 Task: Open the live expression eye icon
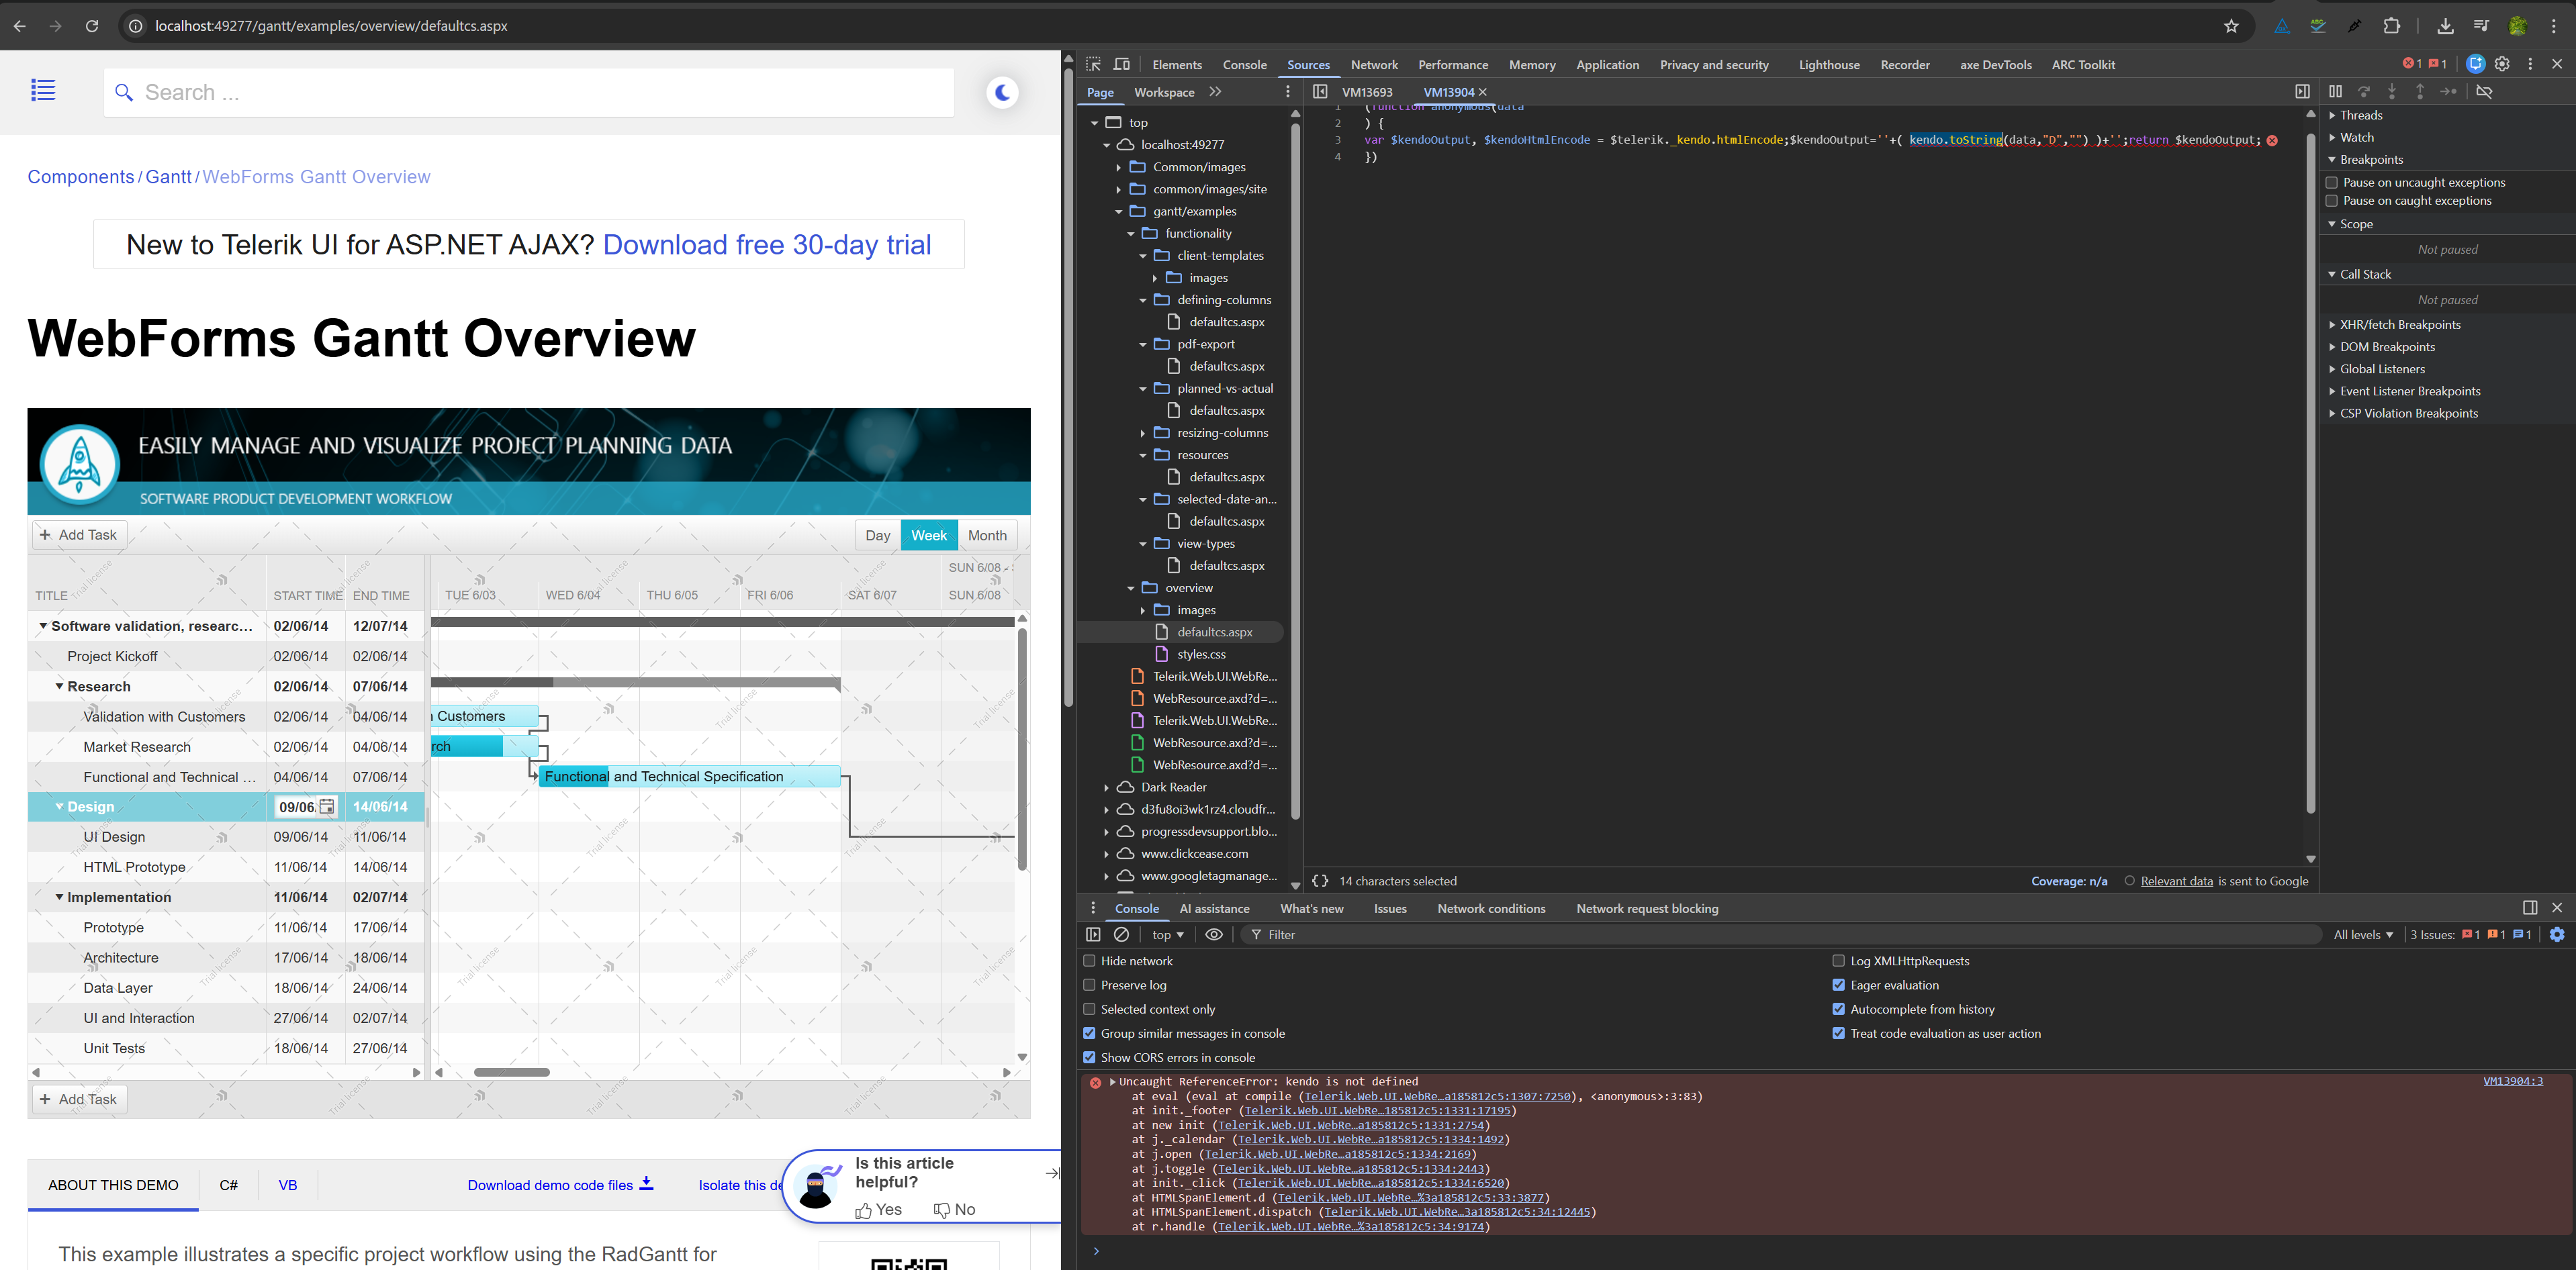click(x=1214, y=934)
